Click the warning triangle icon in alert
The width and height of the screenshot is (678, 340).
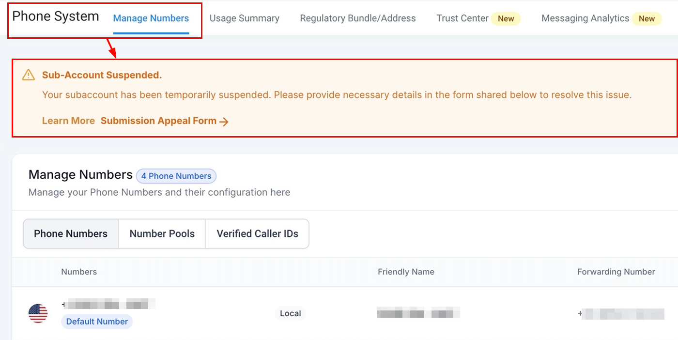[x=29, y=75]
